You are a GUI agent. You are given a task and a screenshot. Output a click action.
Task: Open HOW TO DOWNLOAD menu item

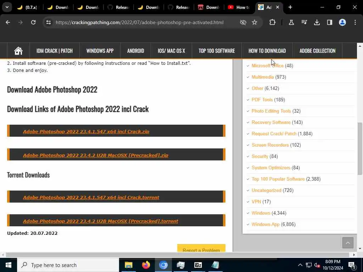tap(267, 51)
